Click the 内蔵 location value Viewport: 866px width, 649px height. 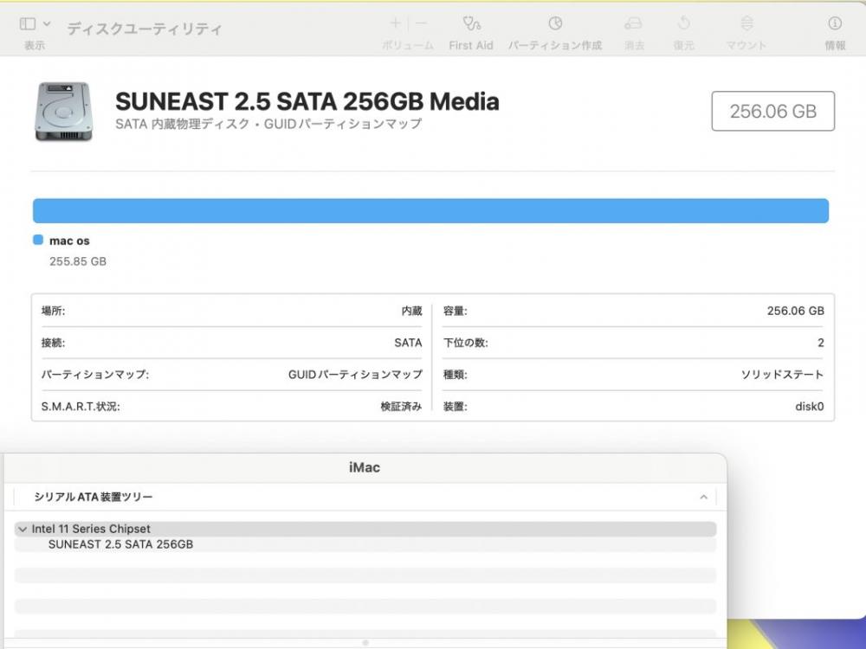pyautogui.click(x=412, y=311)
